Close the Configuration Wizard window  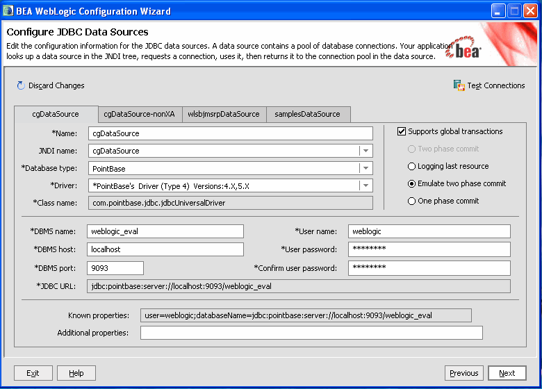coord(530,11)
